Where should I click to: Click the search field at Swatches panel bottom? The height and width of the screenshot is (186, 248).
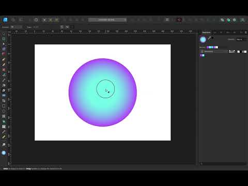[x=223, y=164]
